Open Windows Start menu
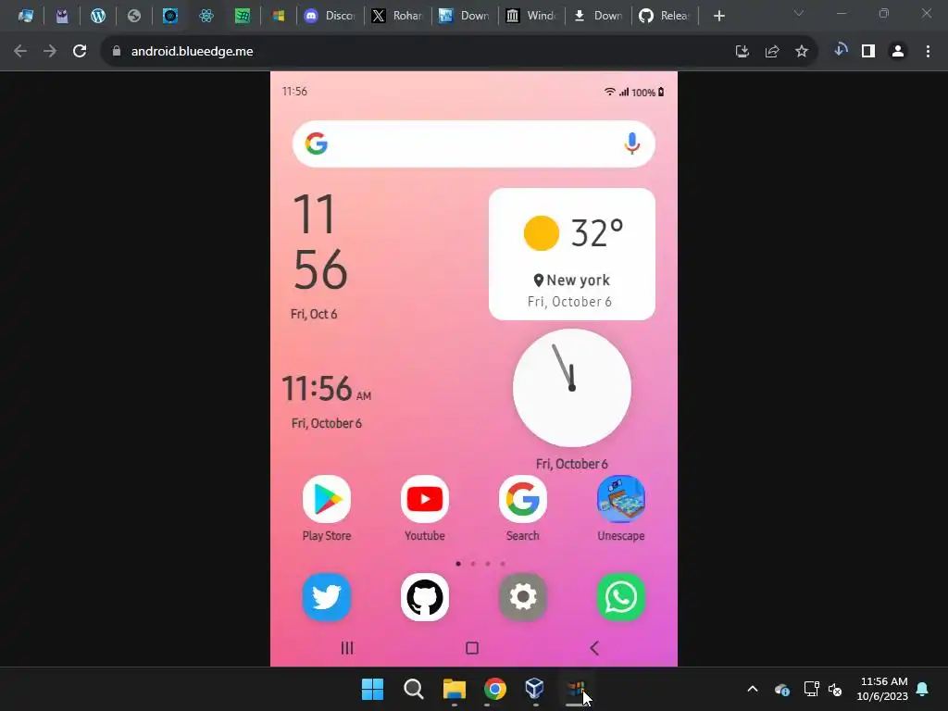Image resolution: width=948 pixels, height=711 pixels. (372, 689)
